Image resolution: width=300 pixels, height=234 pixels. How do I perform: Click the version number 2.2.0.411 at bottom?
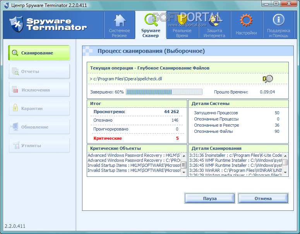15,226
